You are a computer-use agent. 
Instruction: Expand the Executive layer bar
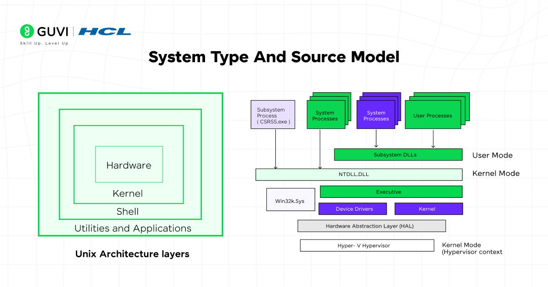(x=391, y=191)
